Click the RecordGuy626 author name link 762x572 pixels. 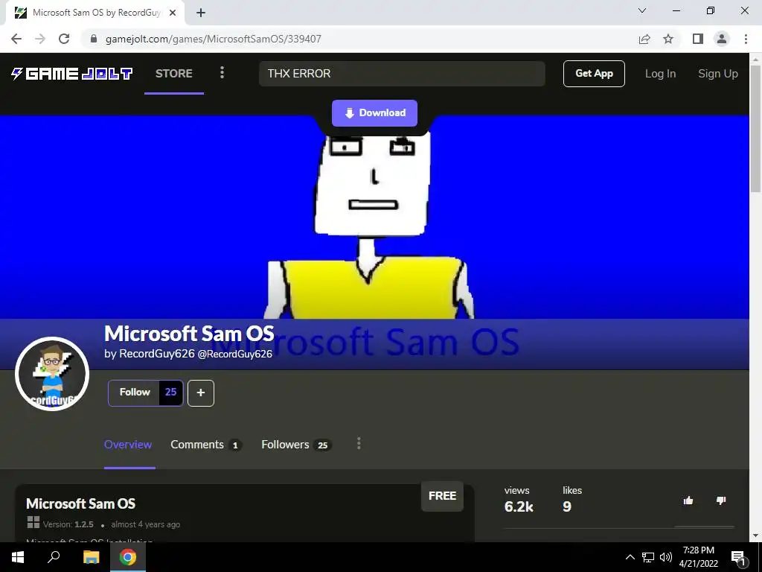[x=157, y=354]
